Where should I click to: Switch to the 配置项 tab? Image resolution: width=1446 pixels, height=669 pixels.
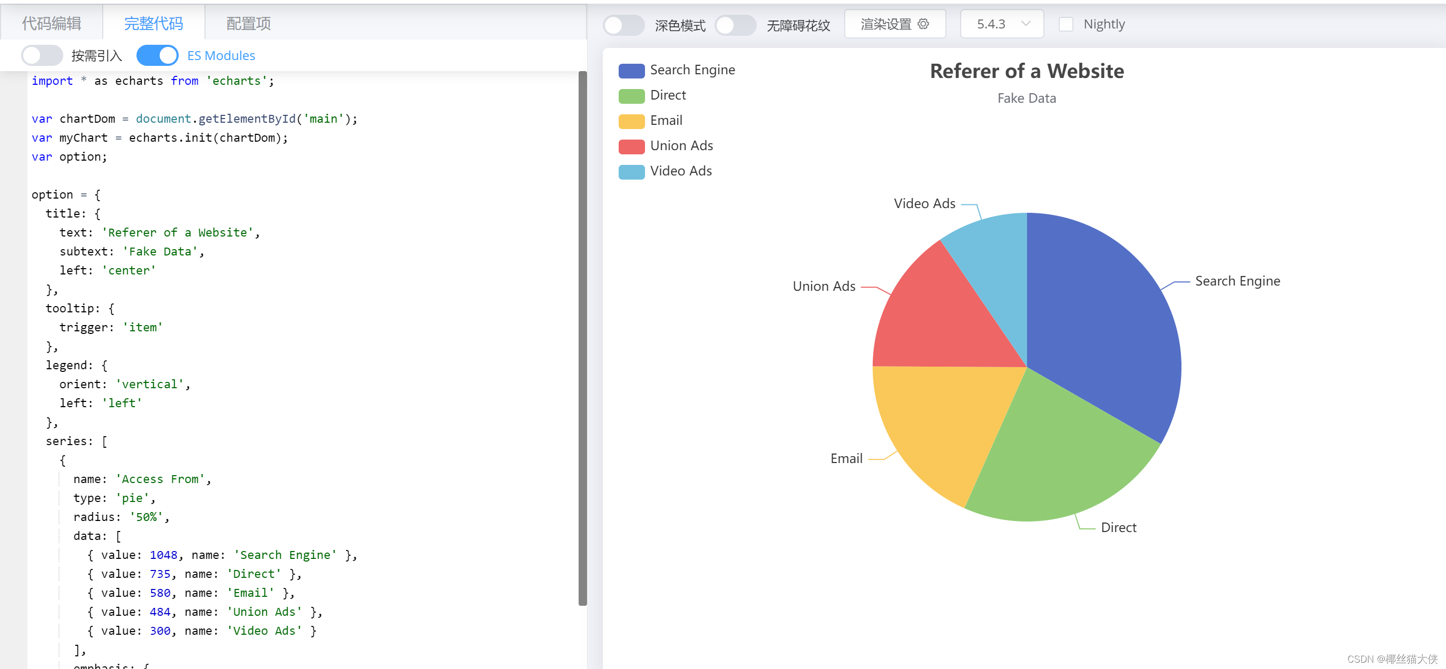(x=248, y=23)
